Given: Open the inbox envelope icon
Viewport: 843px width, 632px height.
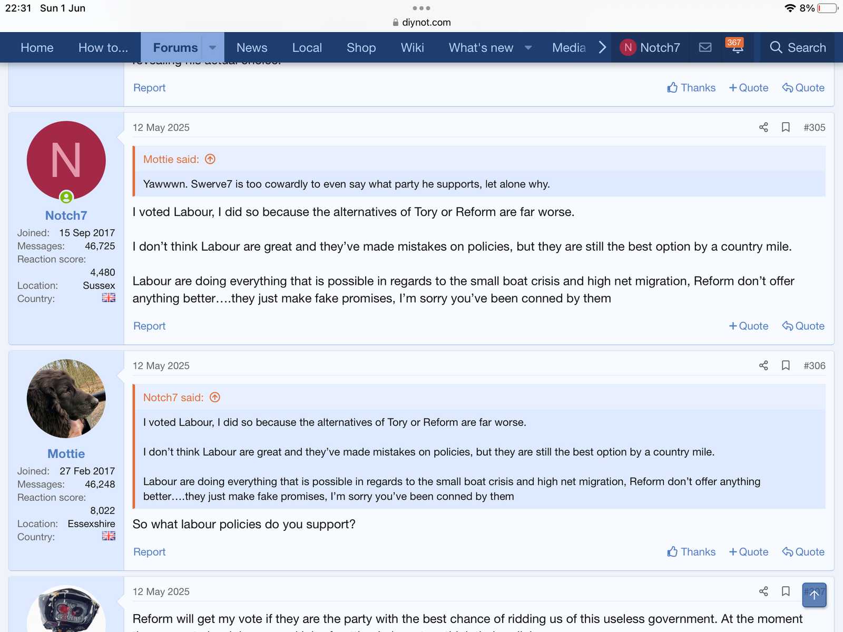Looking at the screenshot, I should 705,47.
